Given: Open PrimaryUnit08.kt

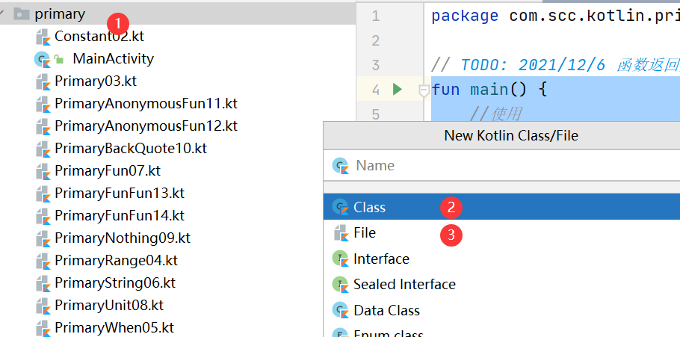Looking at the screenshot, I should pos(109,306).
